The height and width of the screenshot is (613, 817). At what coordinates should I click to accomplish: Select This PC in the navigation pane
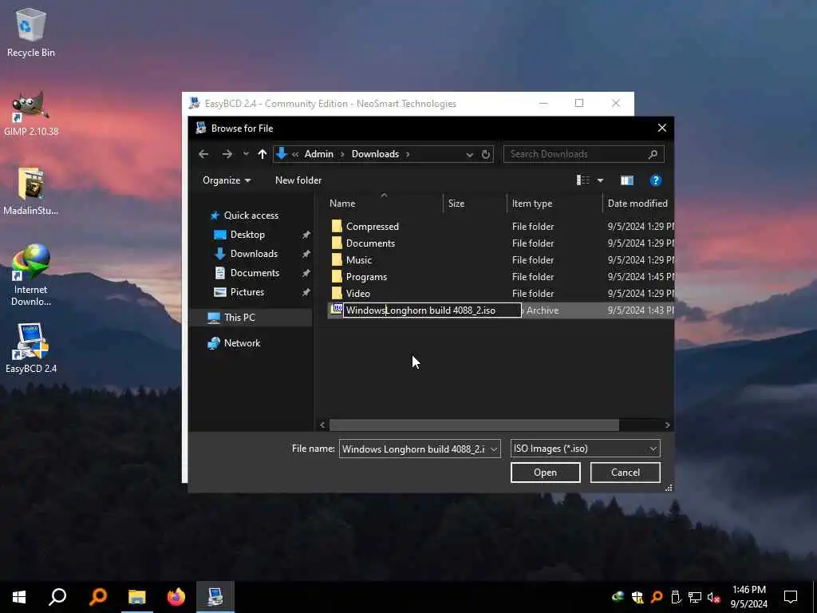(239, 318)
